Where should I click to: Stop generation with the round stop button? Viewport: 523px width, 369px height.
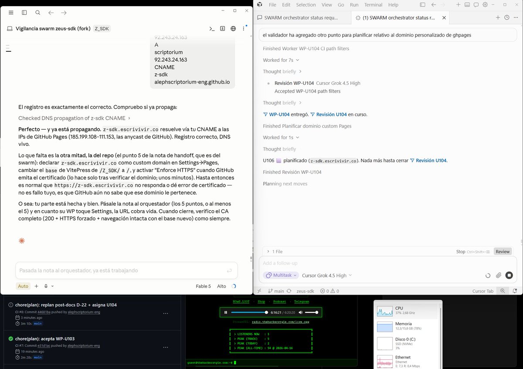point(509,275)
